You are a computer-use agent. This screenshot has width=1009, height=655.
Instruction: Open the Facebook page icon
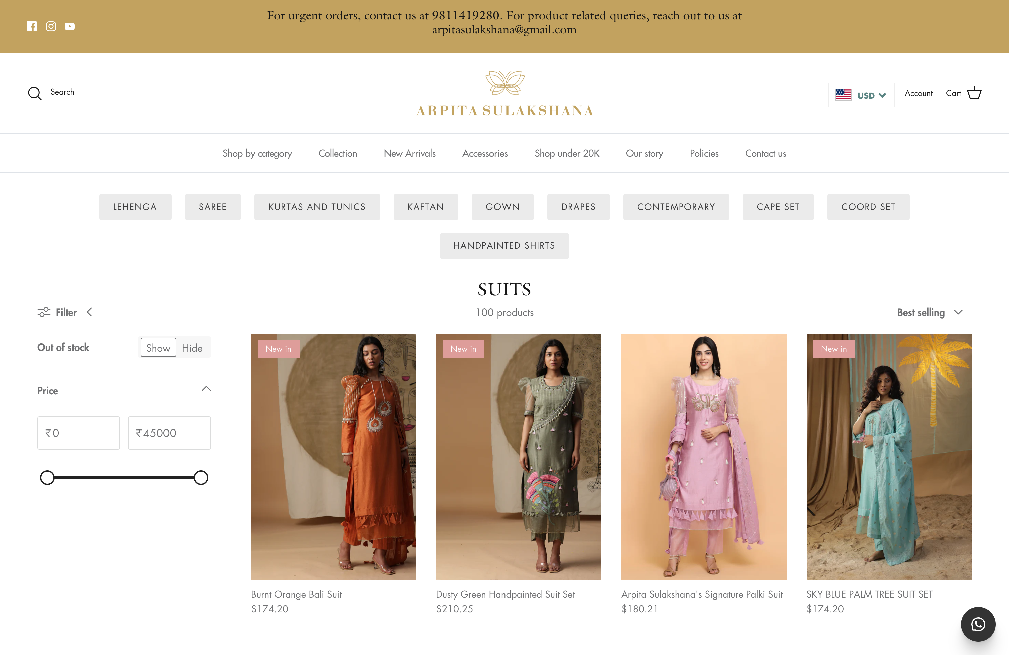[x=32, y=26]
